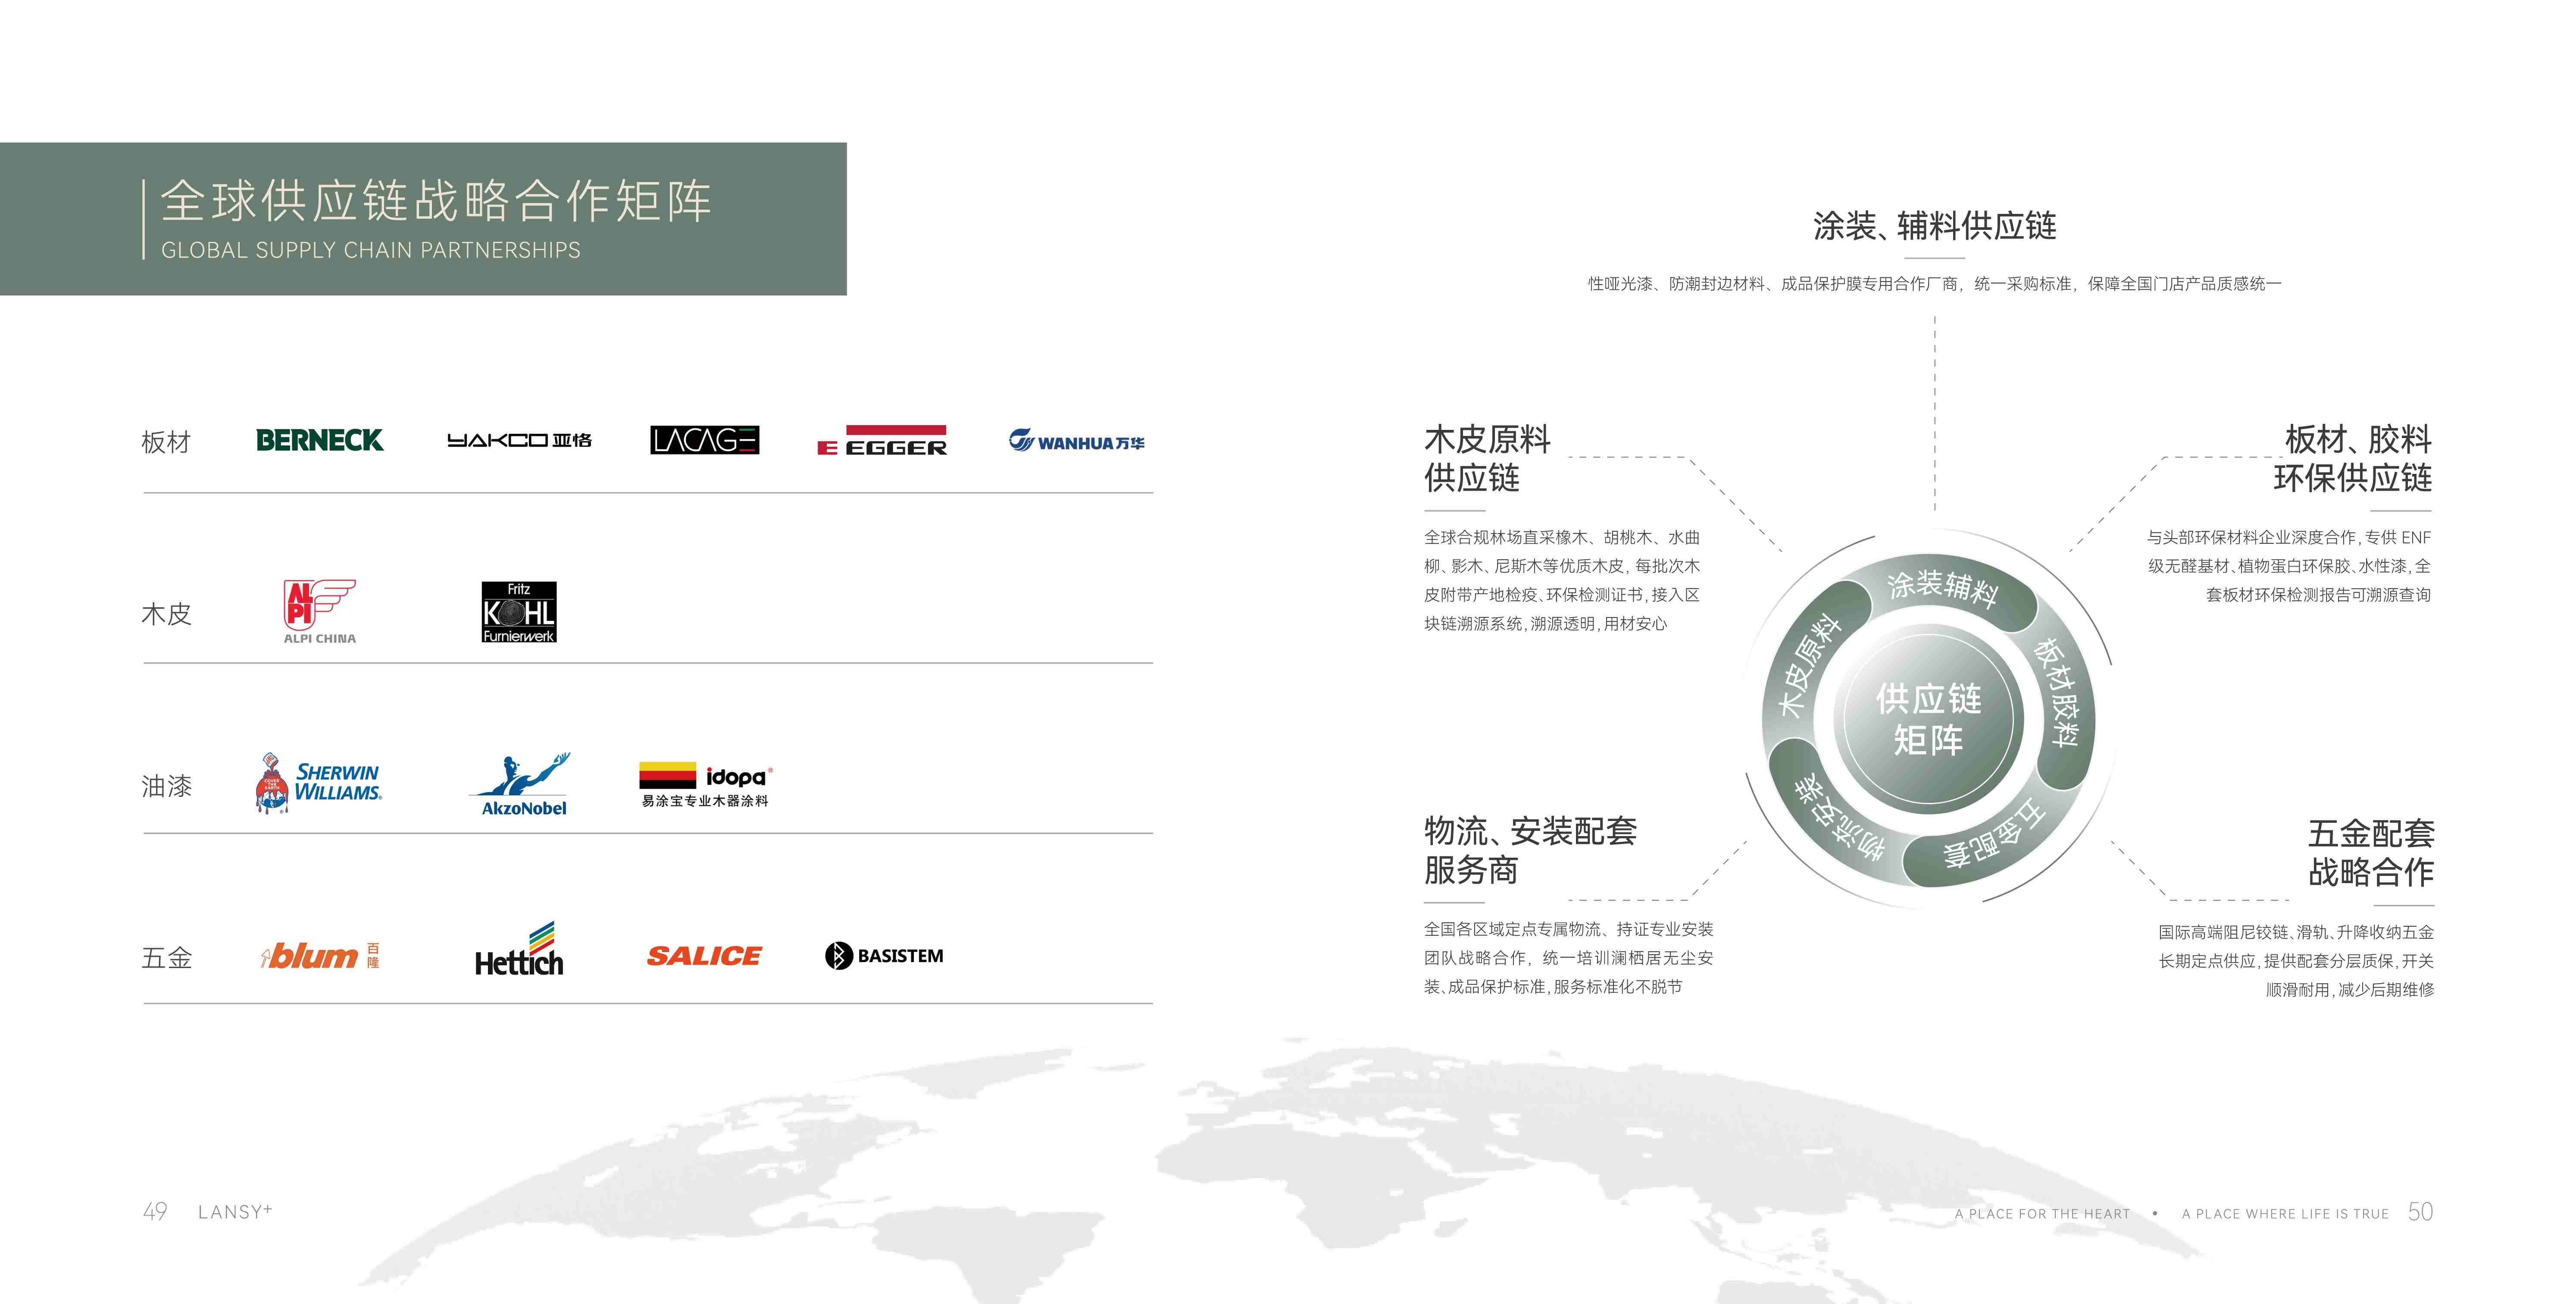The width and height of the screenshot is (2576, 1304).
Task: Select the heading 物流、安装配套服务商
Action: [x=1530, y=850]
